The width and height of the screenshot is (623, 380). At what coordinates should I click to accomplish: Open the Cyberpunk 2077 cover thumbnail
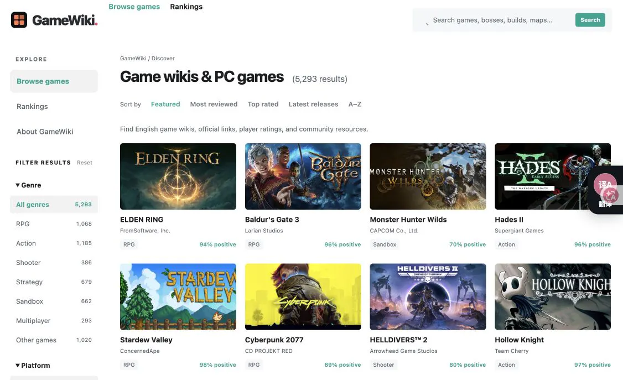click(303, 296)
